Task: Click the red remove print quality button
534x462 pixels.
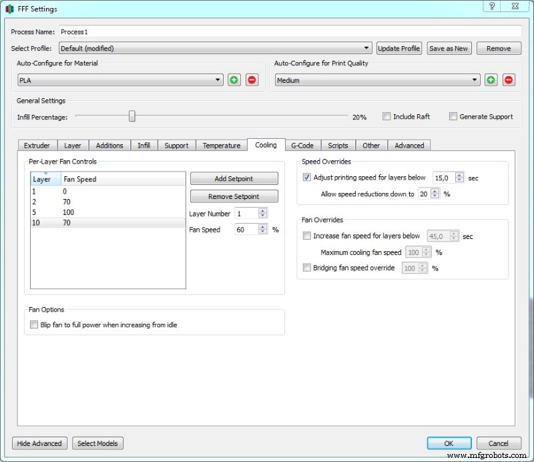Action: pyautogui.click(x=509, y=80)
